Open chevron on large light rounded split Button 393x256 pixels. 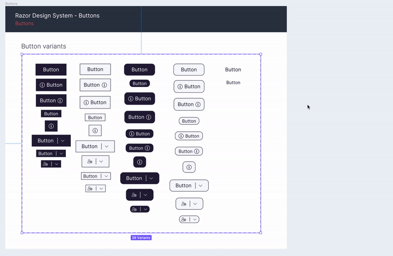pyautogui.click(x=200, y=186)
